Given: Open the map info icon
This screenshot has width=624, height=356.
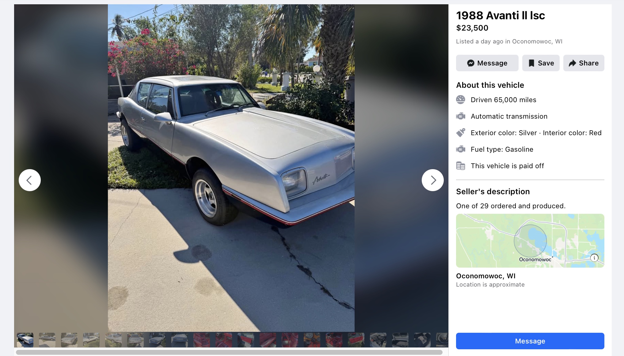Looking at the screenshot, I should tap(594, 258).
